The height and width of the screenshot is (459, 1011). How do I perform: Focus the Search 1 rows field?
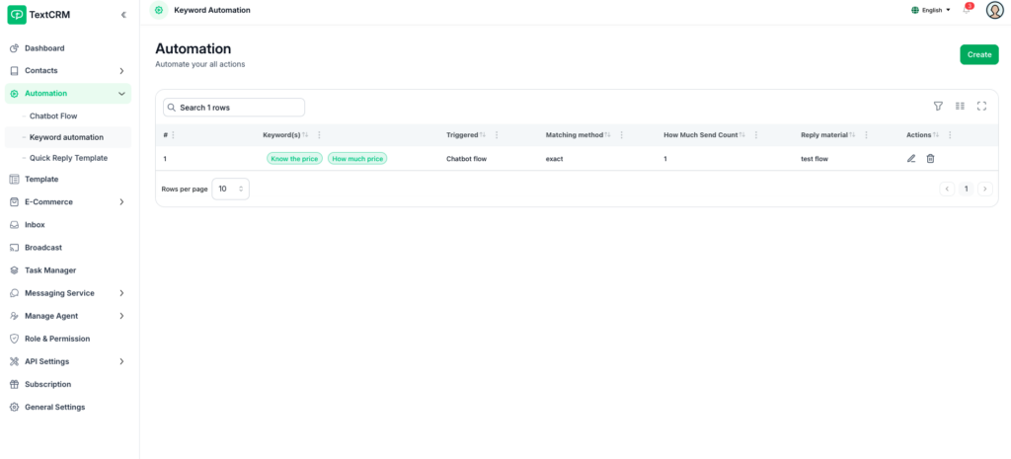pyautogui.click(x=233, y=107)
